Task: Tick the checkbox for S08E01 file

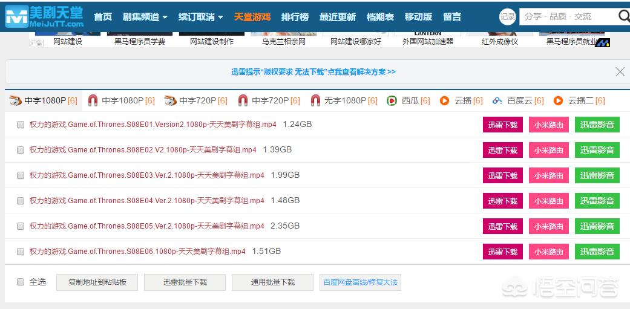Action: pyautogui.click(x=21, y=125)
